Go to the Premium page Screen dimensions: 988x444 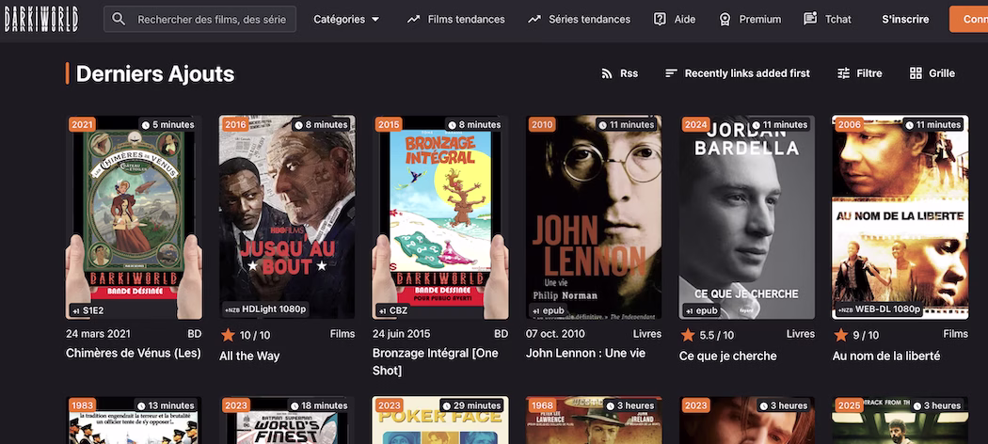coord(750,19)
